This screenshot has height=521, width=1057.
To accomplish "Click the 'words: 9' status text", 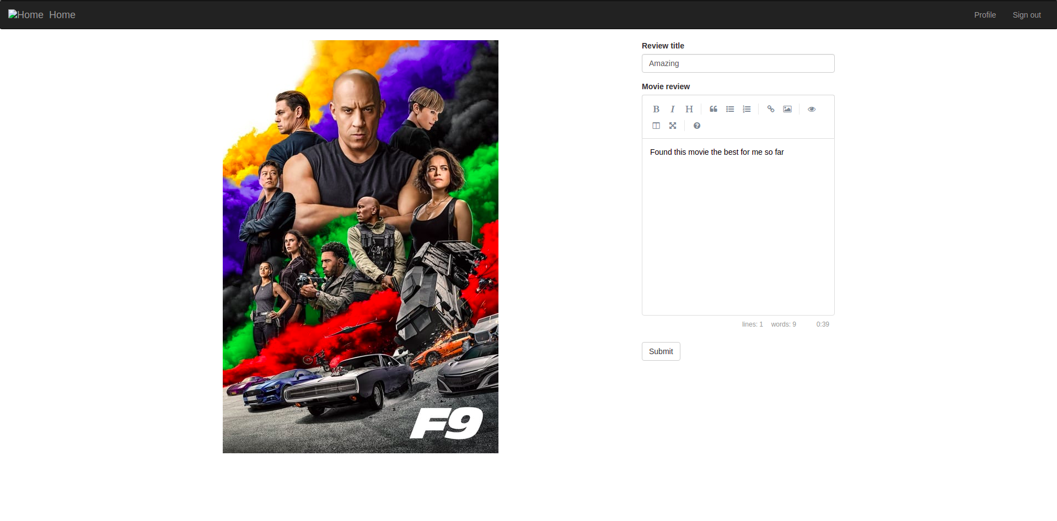I will (x=784, y=324).
